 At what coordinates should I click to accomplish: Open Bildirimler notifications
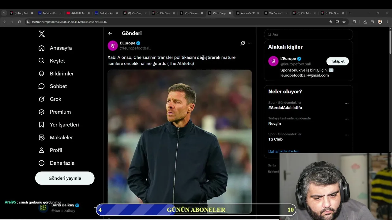tap(56, 74)
